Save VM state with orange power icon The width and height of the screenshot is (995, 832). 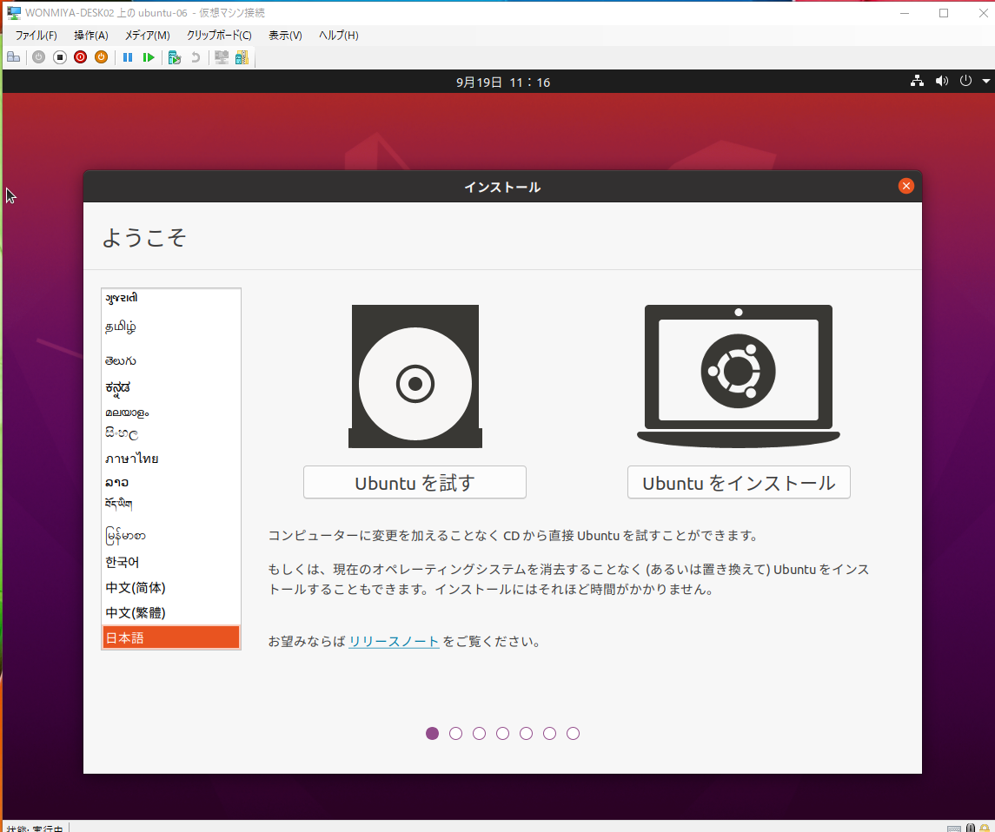(x=101, y=57)
